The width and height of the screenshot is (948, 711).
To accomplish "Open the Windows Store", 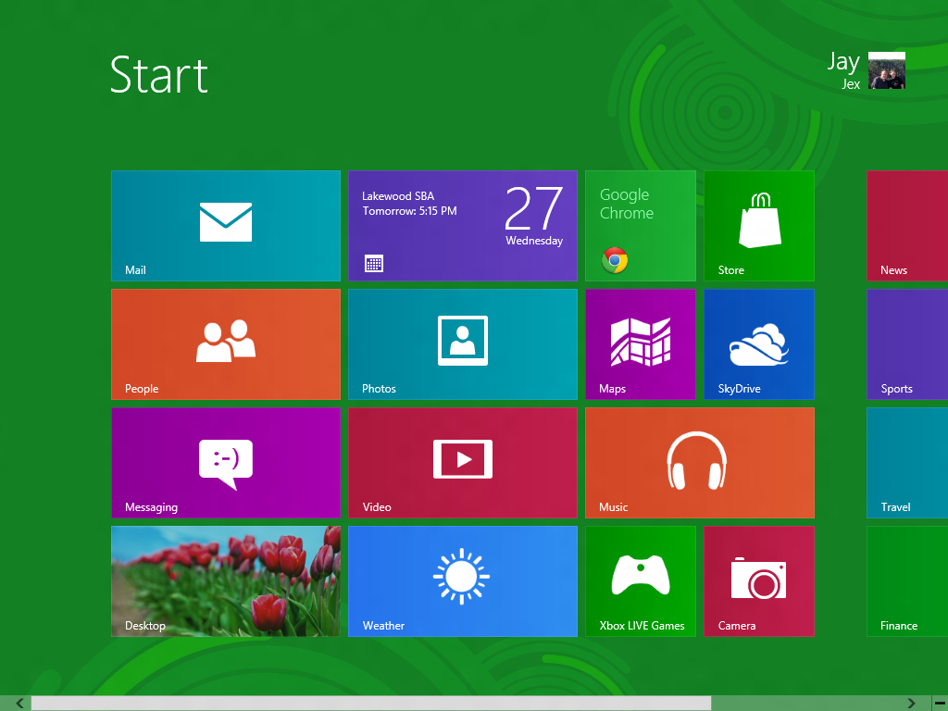I will tap(758, 225).
